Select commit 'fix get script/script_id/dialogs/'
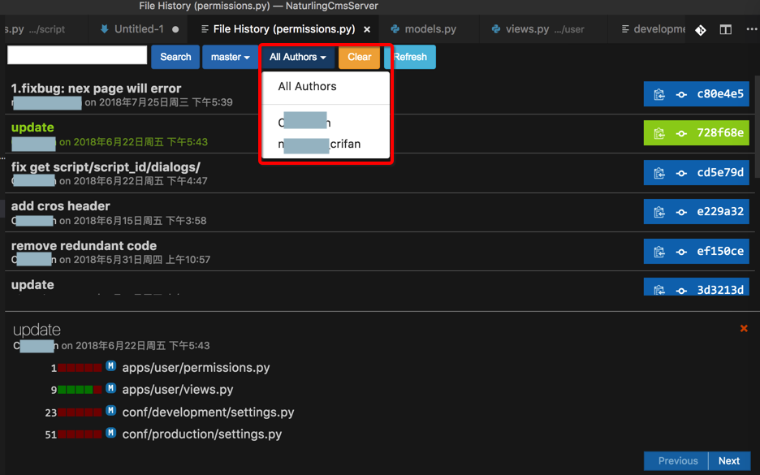The height and width of the screenshot is (475, 760). click(106, 167)
